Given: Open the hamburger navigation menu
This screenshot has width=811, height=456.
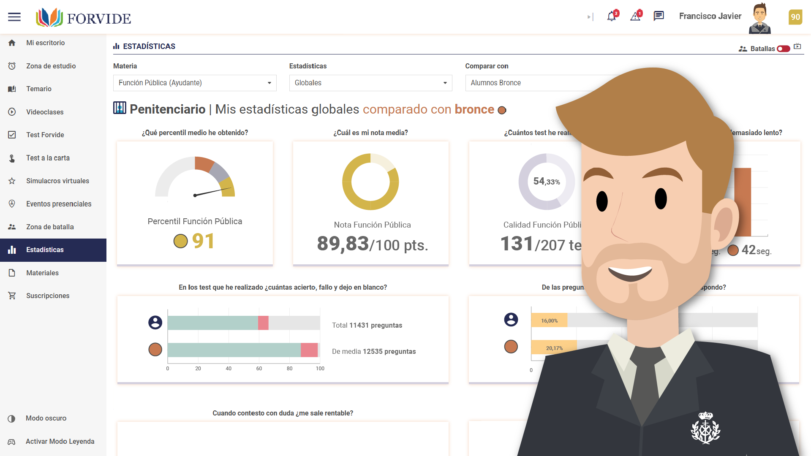Looking at the screenshot, I should tap(14, 17).
